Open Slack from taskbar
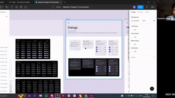175x98 pixels. (74, 96)
